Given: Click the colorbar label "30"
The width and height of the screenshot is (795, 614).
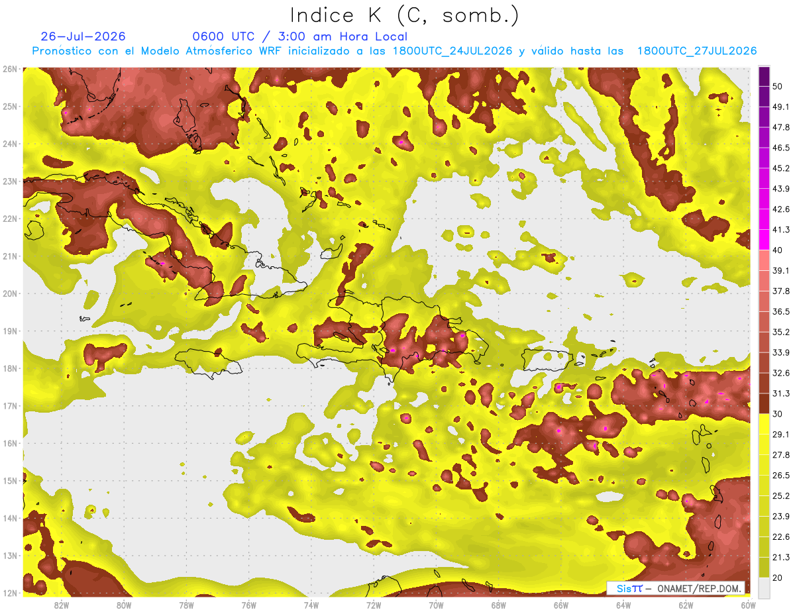Looking at the screenshot, I should point(778,414).
